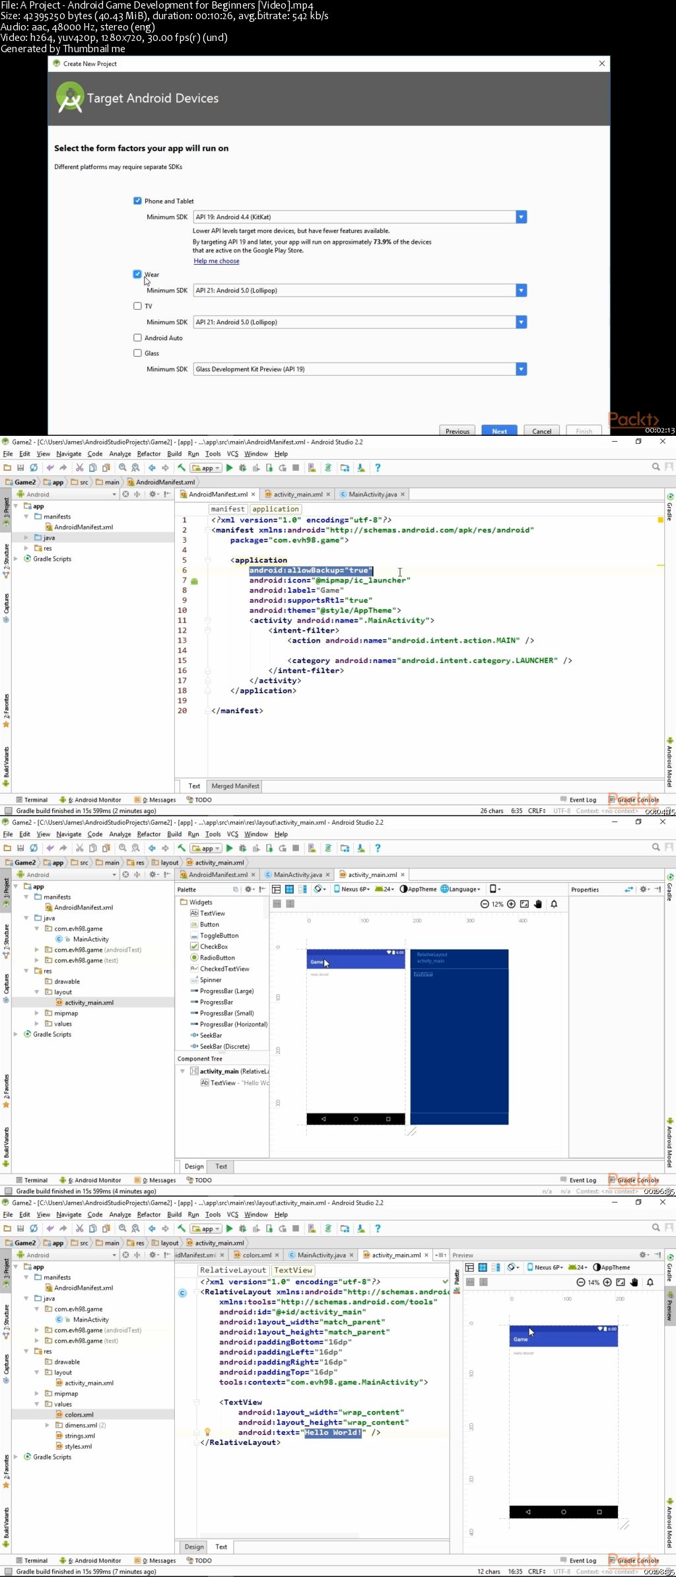Open the Language dropdown in the design editor
The image size is (676, 1577).
461,889
